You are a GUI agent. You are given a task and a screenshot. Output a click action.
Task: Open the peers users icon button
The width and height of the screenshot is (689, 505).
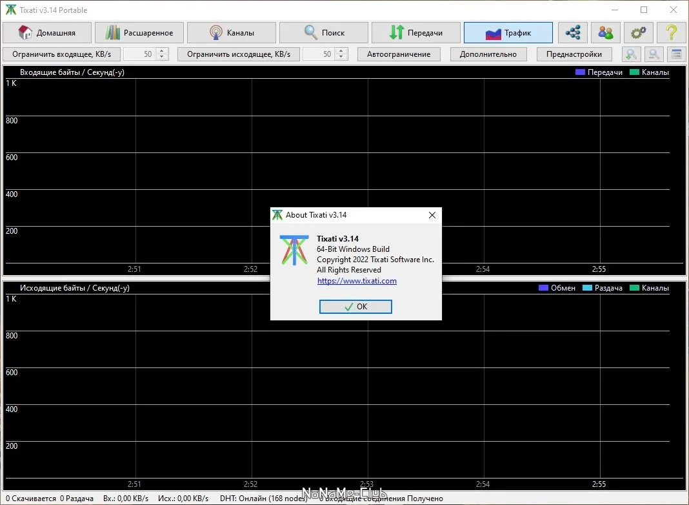click(606, 32)
